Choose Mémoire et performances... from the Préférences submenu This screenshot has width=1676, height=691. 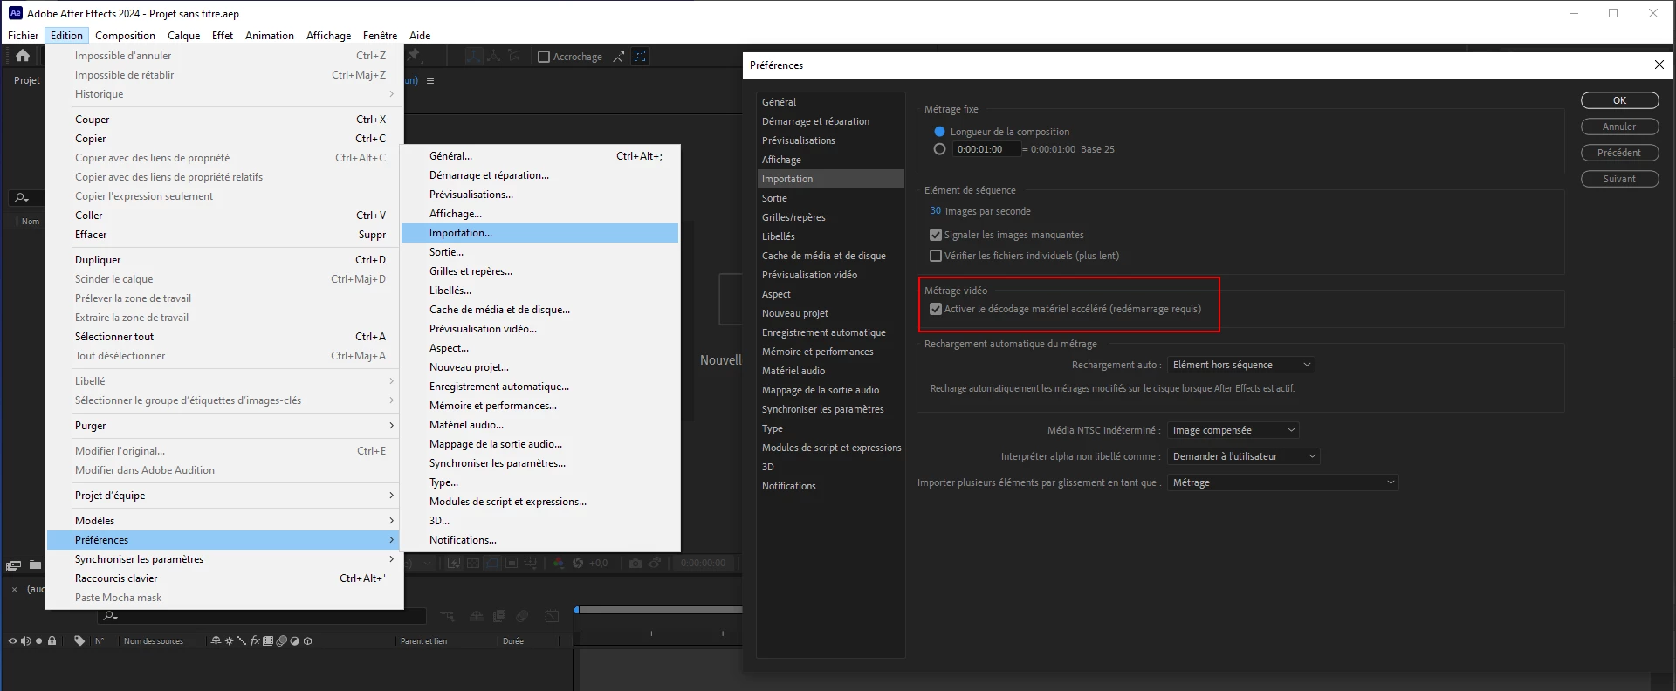tap(539, 406)
